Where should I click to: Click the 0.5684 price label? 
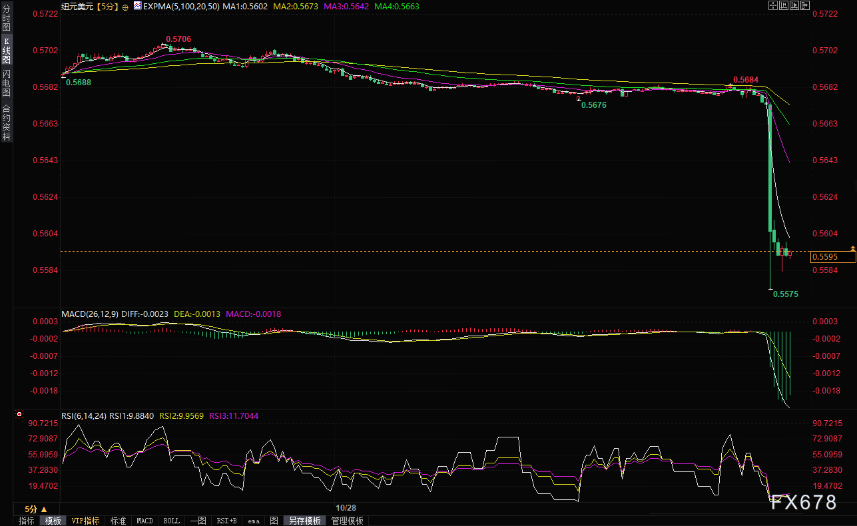point(746,80)
